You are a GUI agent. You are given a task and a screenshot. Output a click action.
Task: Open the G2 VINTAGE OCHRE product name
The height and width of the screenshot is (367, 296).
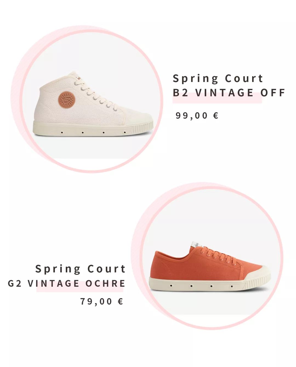pyautogui.click(x=67, y=283)
